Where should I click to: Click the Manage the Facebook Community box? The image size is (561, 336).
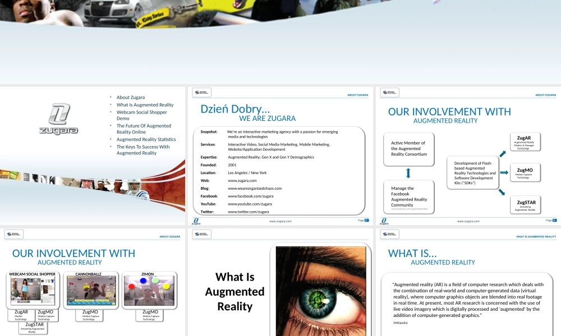tap(408, 197)
